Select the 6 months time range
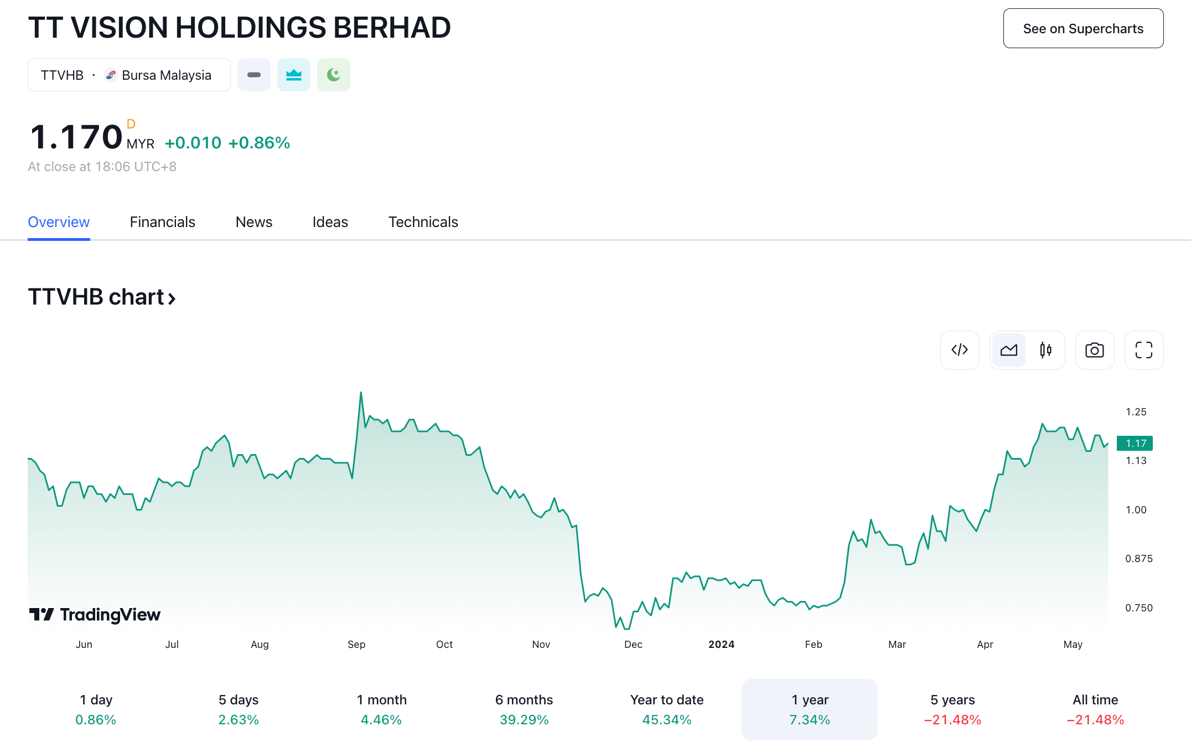Screen dimensions: 1191x752 coord(524,709)
